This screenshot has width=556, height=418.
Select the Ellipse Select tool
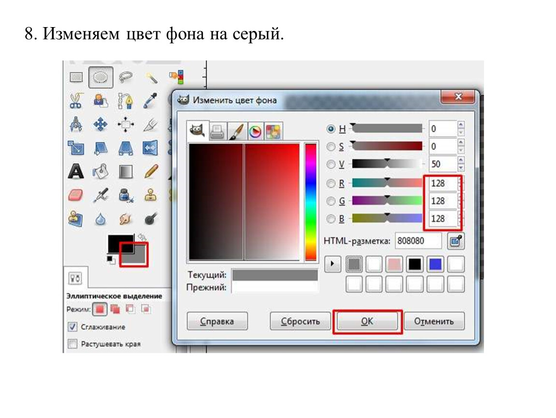(x=101, y=77)
